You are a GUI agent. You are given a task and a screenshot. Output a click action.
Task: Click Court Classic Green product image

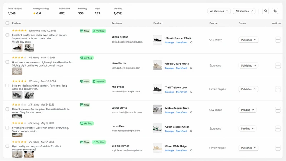(x=157, y=128)
